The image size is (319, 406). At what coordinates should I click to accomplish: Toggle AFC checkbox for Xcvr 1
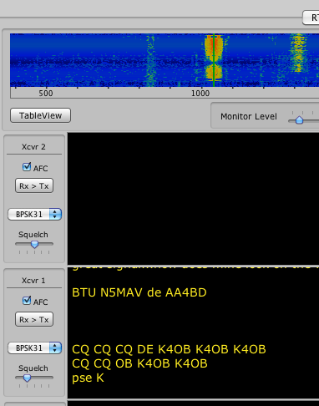[27, 301]
